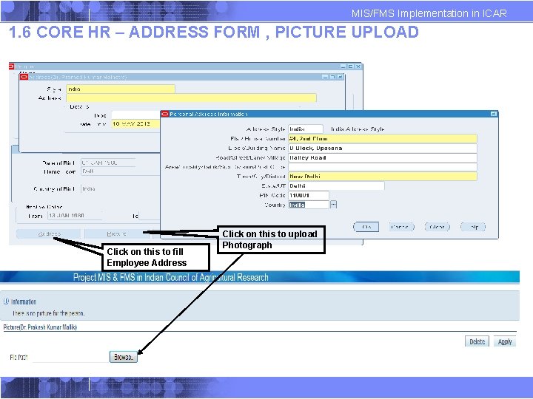Click the Picture button in People window
Viewport: 533px width, 399px height.
click(x=116, y=233)
